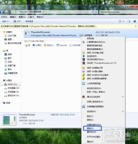Select the ThunderBrowser search result file
Screen dimensions: 138x144
coord(81,34)
